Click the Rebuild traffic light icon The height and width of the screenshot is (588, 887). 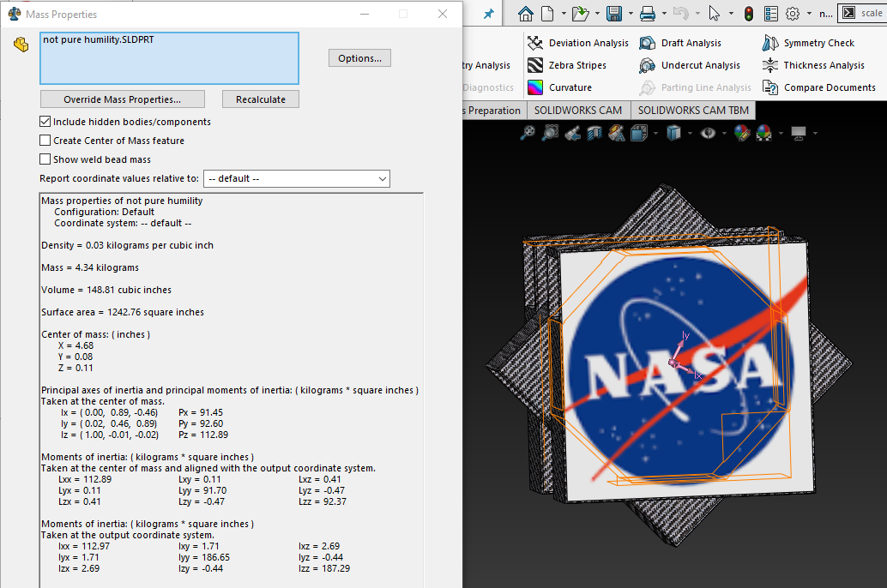pos(748,14)
